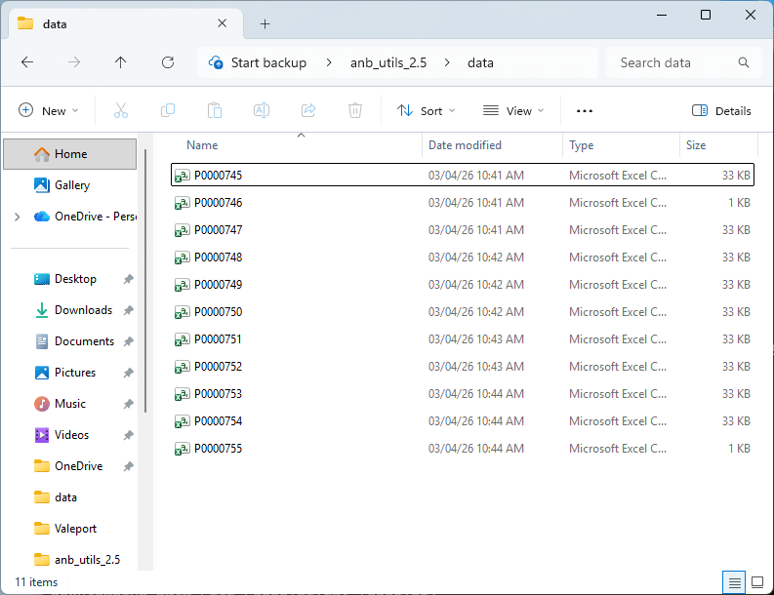Click the Rename icon in toolbar
Screen dimensions: 774x595
pyautogui.click(x=262, y=110)
